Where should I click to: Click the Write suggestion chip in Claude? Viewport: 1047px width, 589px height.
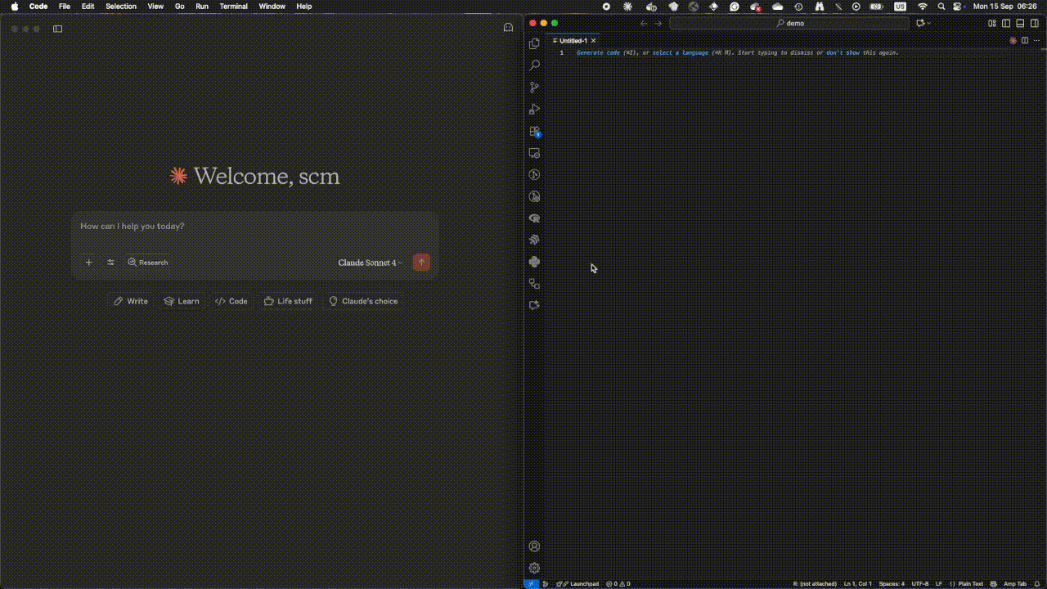click(x=130, y=301)
